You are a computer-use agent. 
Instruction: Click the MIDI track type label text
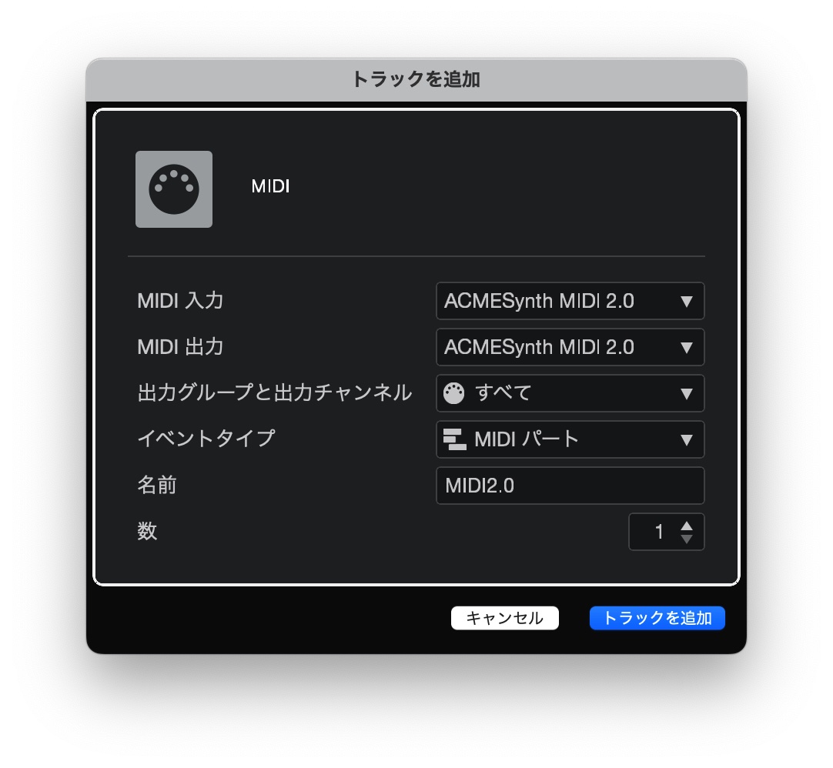(270, 186)
